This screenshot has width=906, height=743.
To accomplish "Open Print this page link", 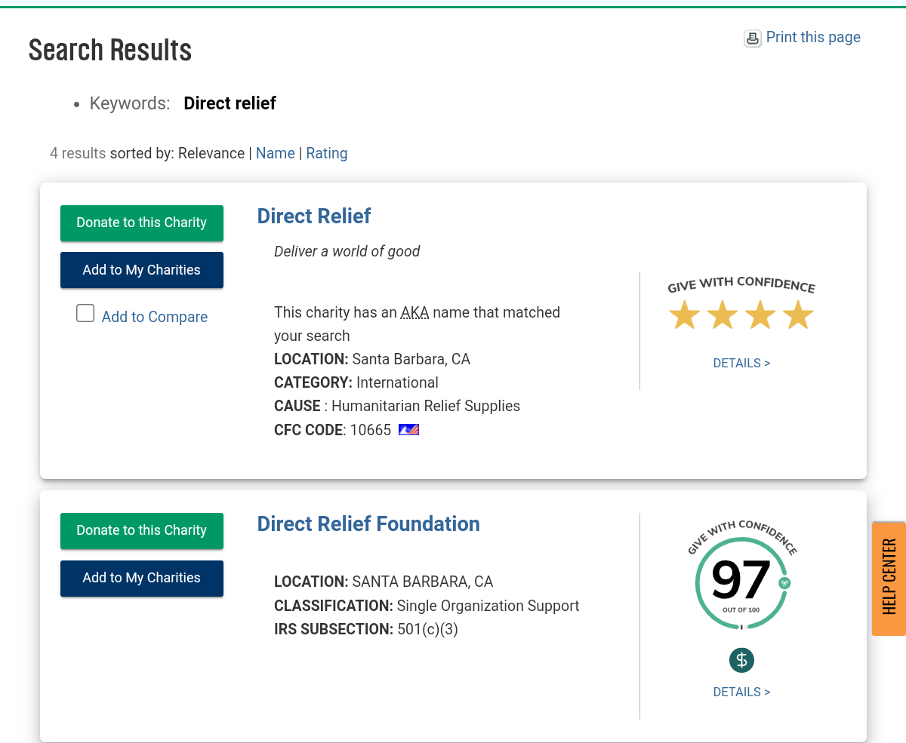I will 812,37.
